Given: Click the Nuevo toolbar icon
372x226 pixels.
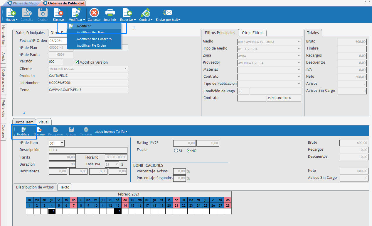Looking at the screenshot, I should click(11, 13).
